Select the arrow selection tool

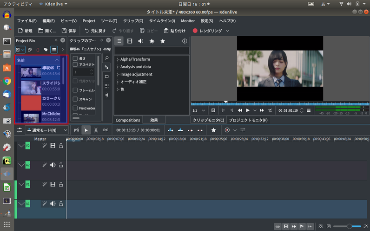(x=86, y=130)
